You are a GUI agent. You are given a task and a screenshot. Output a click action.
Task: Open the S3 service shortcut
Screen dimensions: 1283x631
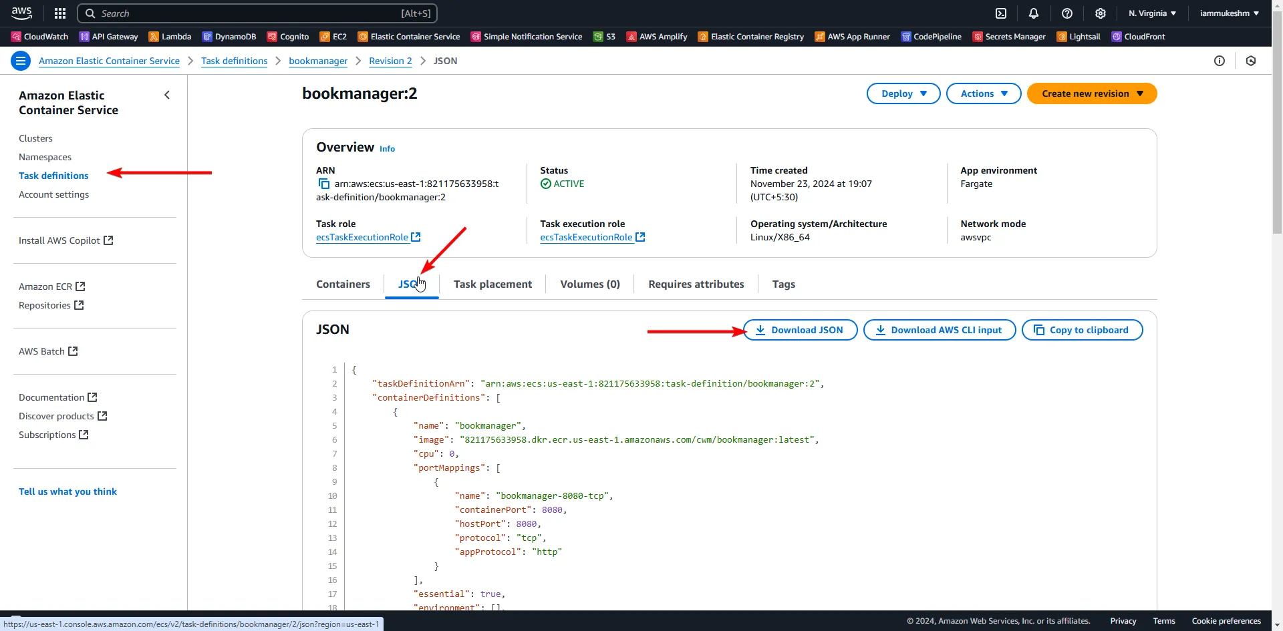point(603,37)
